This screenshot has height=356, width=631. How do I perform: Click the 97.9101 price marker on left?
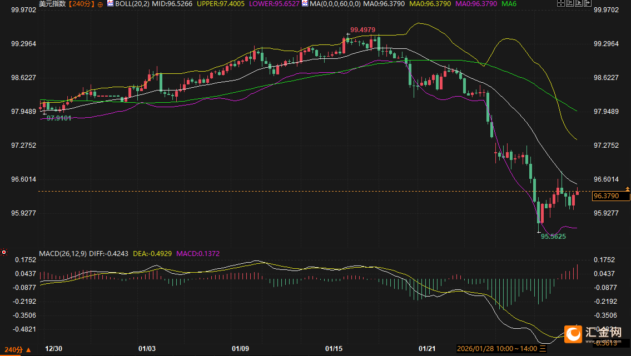pos(58,118)
